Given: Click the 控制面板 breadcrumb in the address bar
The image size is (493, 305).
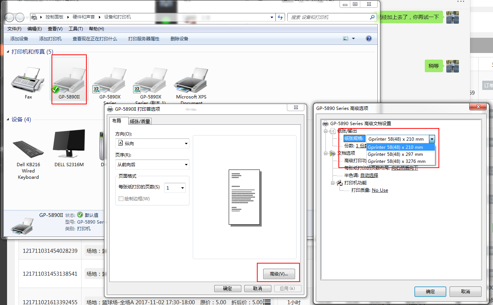Looking at the screenshot, I should click(54, 17).
